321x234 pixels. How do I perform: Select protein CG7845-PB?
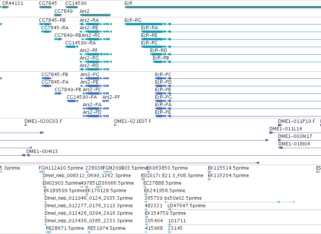click(x=55, y=75)
